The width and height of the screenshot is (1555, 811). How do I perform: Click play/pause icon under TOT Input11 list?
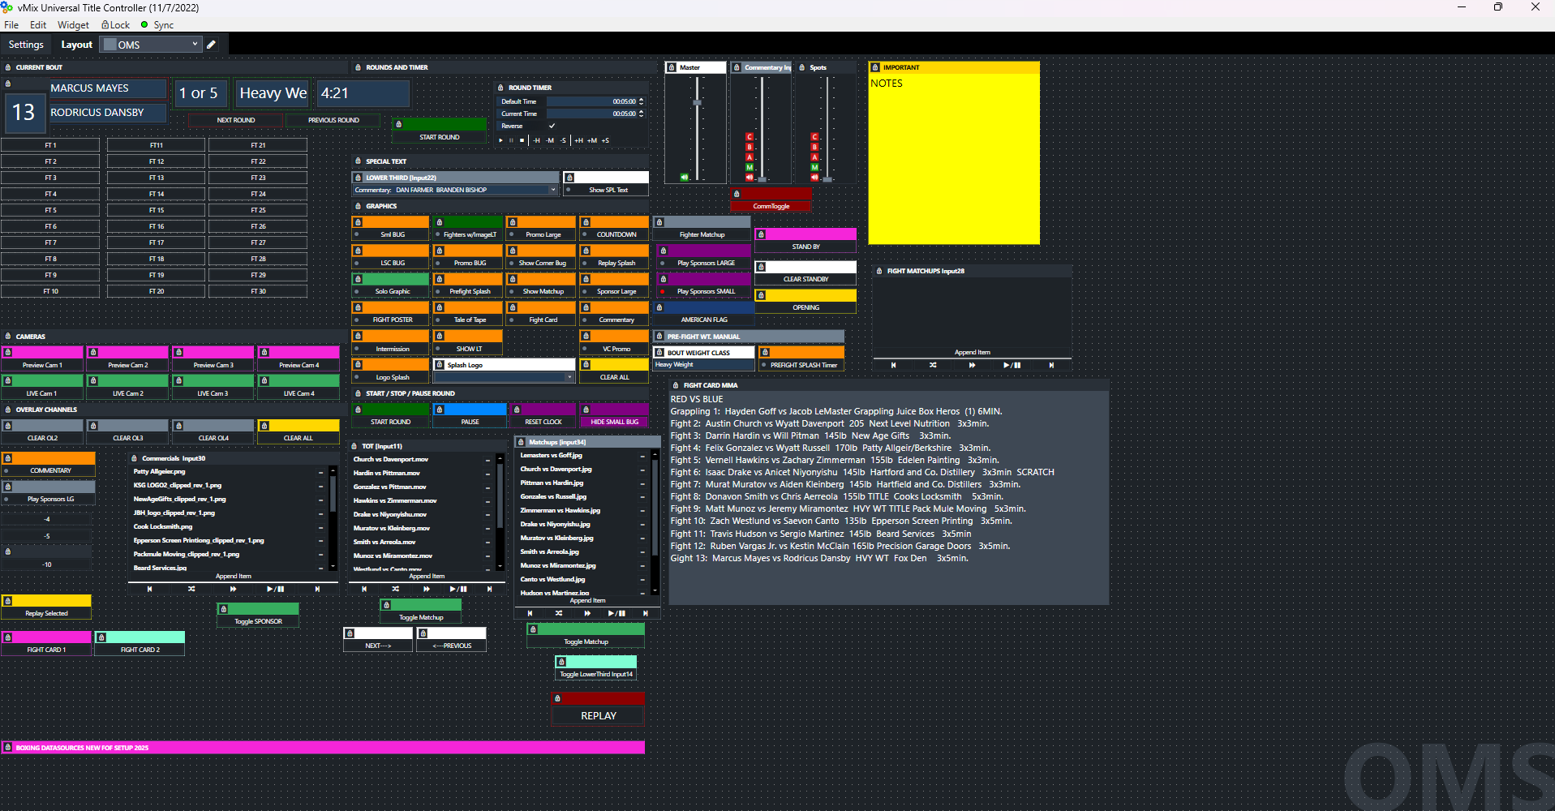457,589
